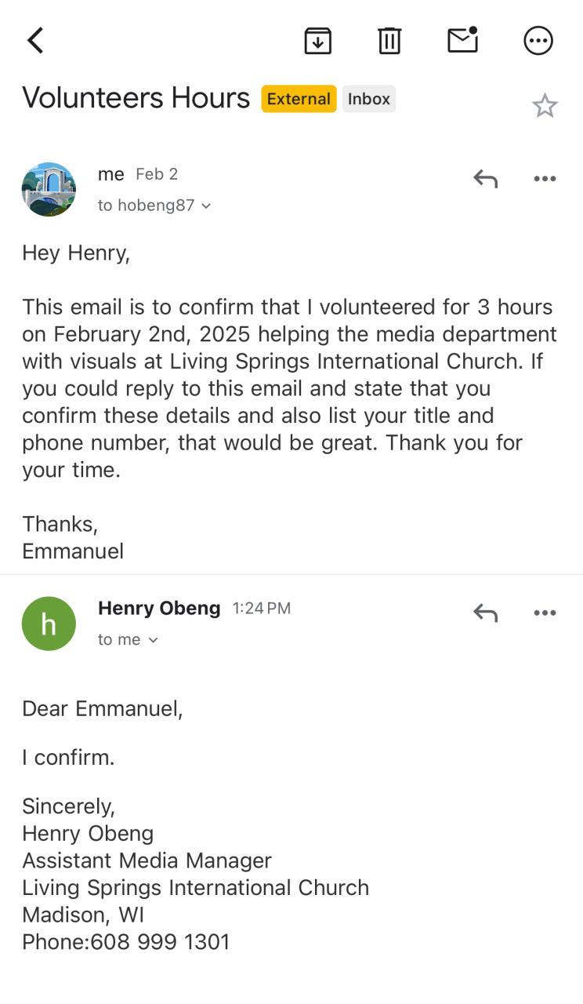583x1004 pixels.
Task: Tap the 1:24 PM timestamp
Action: (262, 608)
